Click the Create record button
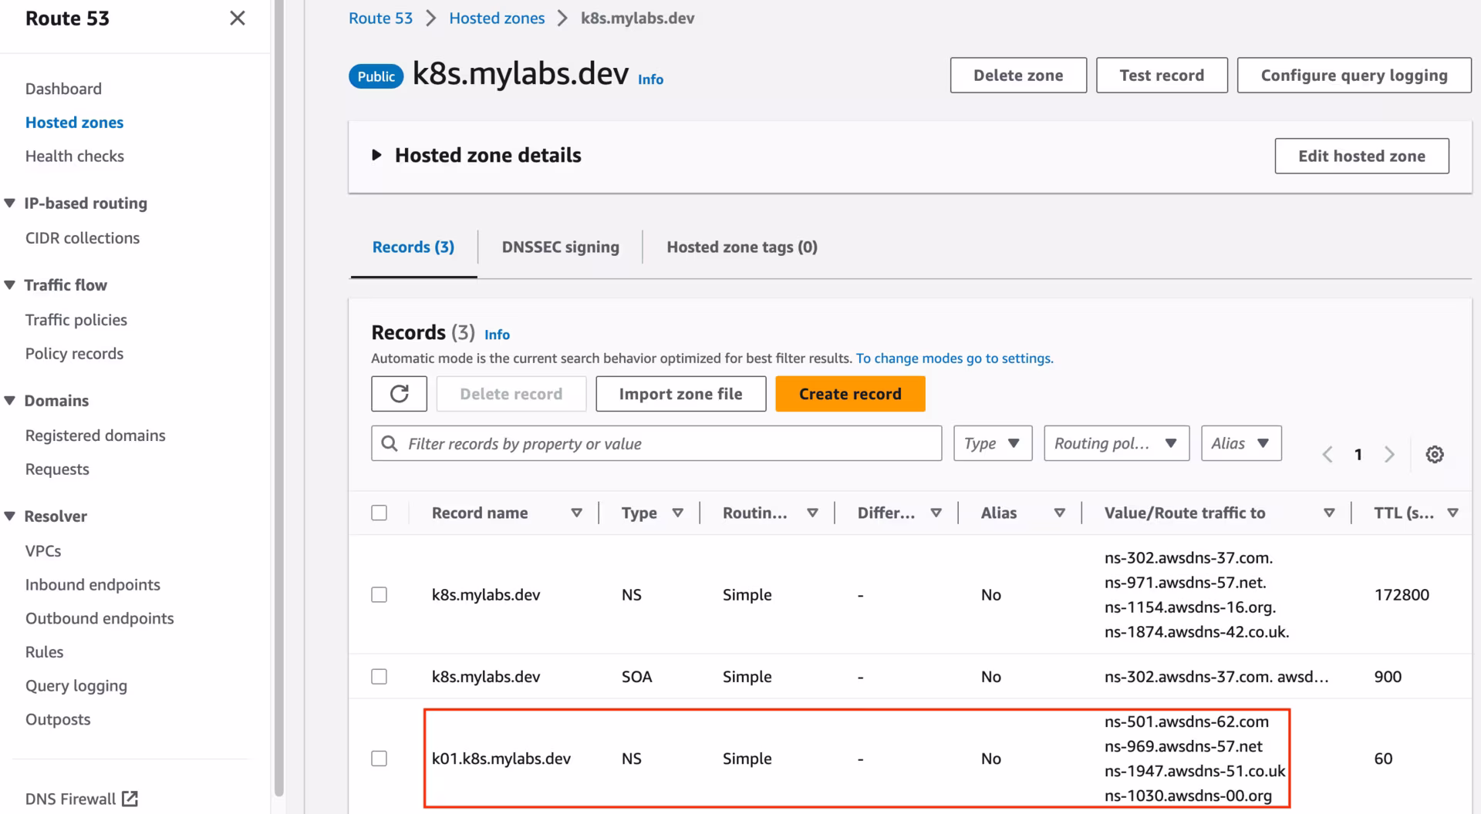The height and width of the screenshot is (814, 1481). pyautogui.click(x=850, y=393)
